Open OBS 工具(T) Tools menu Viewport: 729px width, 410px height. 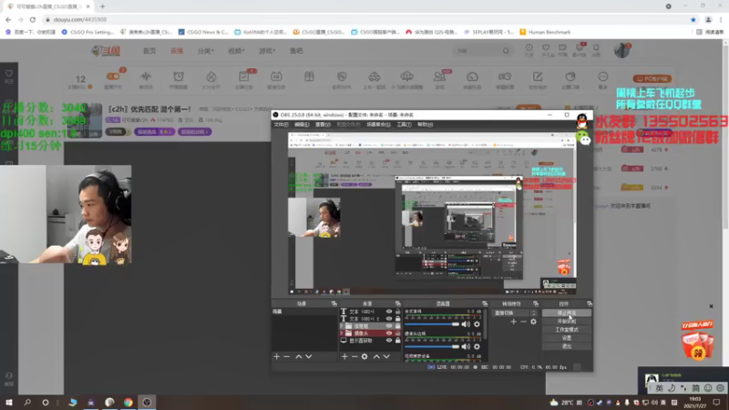[404, 125]
